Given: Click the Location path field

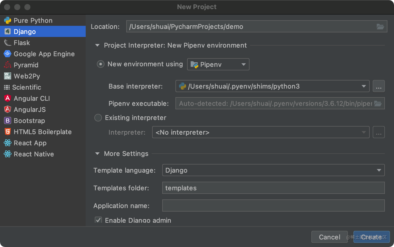Looking at the screenshot, I should click(x=257, y=26).
